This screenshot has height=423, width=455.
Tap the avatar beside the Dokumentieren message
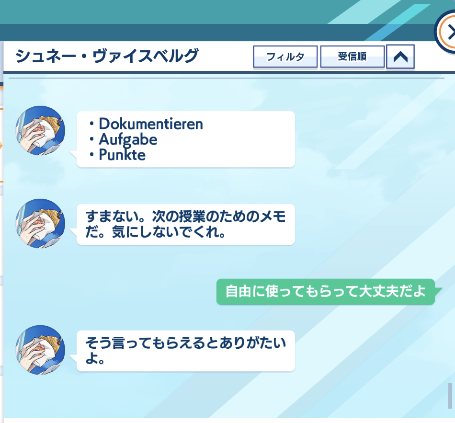point(40,131)
